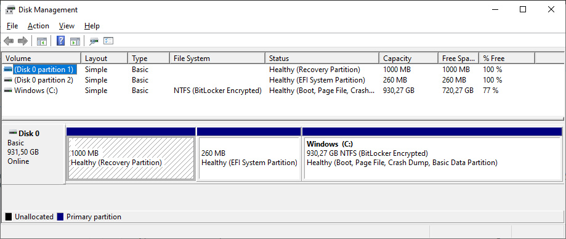Click the Online disk status text
566x239 pixels.
click(x=18, y=161)
